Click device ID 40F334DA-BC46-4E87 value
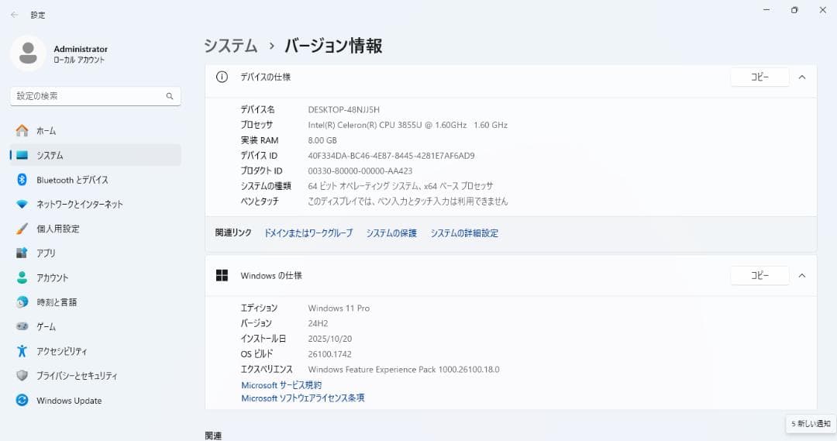 [391, 156]
